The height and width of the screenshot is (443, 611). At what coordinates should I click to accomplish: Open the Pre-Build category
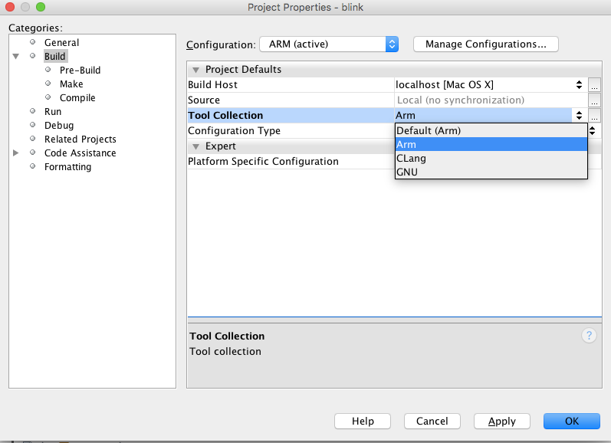(x=80, y=71)
